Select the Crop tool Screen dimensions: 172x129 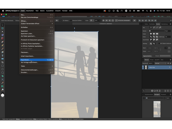point(2,62)
